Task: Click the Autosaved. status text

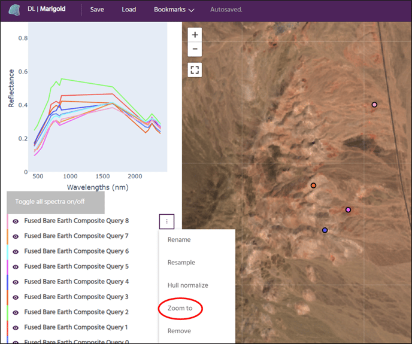Action: pos(226,10)
